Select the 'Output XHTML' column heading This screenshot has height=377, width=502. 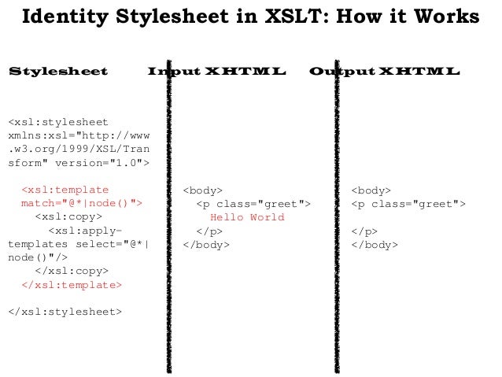pos(385,72)
